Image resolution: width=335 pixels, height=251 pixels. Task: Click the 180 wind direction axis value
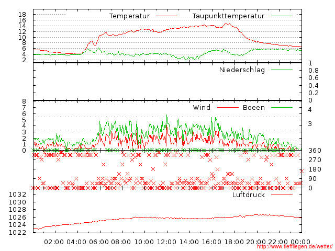coord(315,169)
